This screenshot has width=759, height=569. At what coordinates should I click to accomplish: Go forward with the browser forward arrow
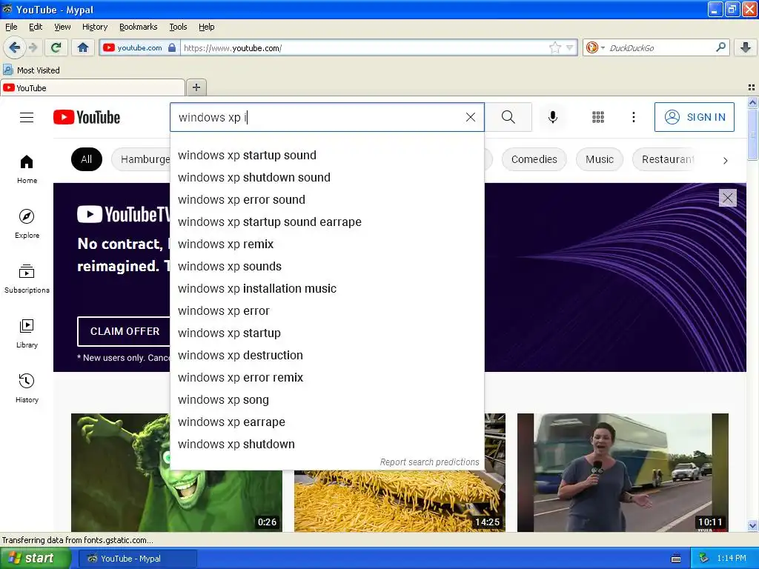click(x=33, y=47)
